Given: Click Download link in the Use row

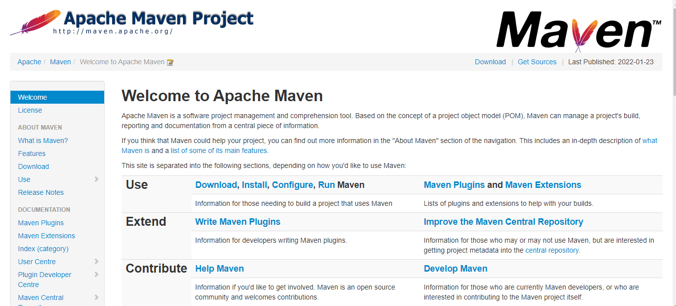Looking at the screenshot, I should 216,185.
